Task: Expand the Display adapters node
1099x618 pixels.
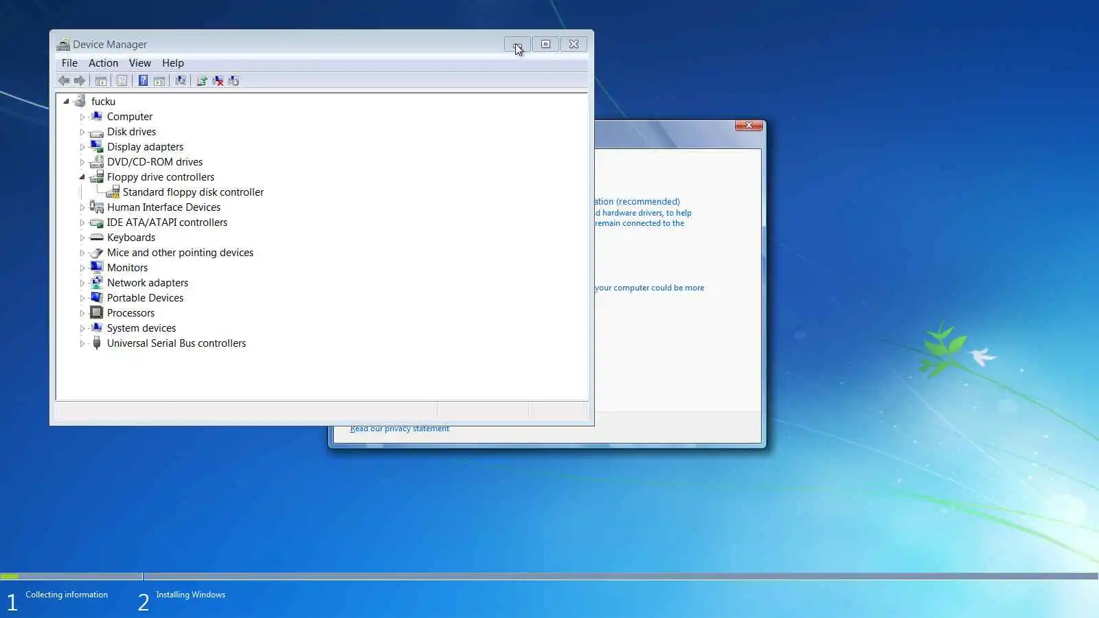Action: [82, 147]
